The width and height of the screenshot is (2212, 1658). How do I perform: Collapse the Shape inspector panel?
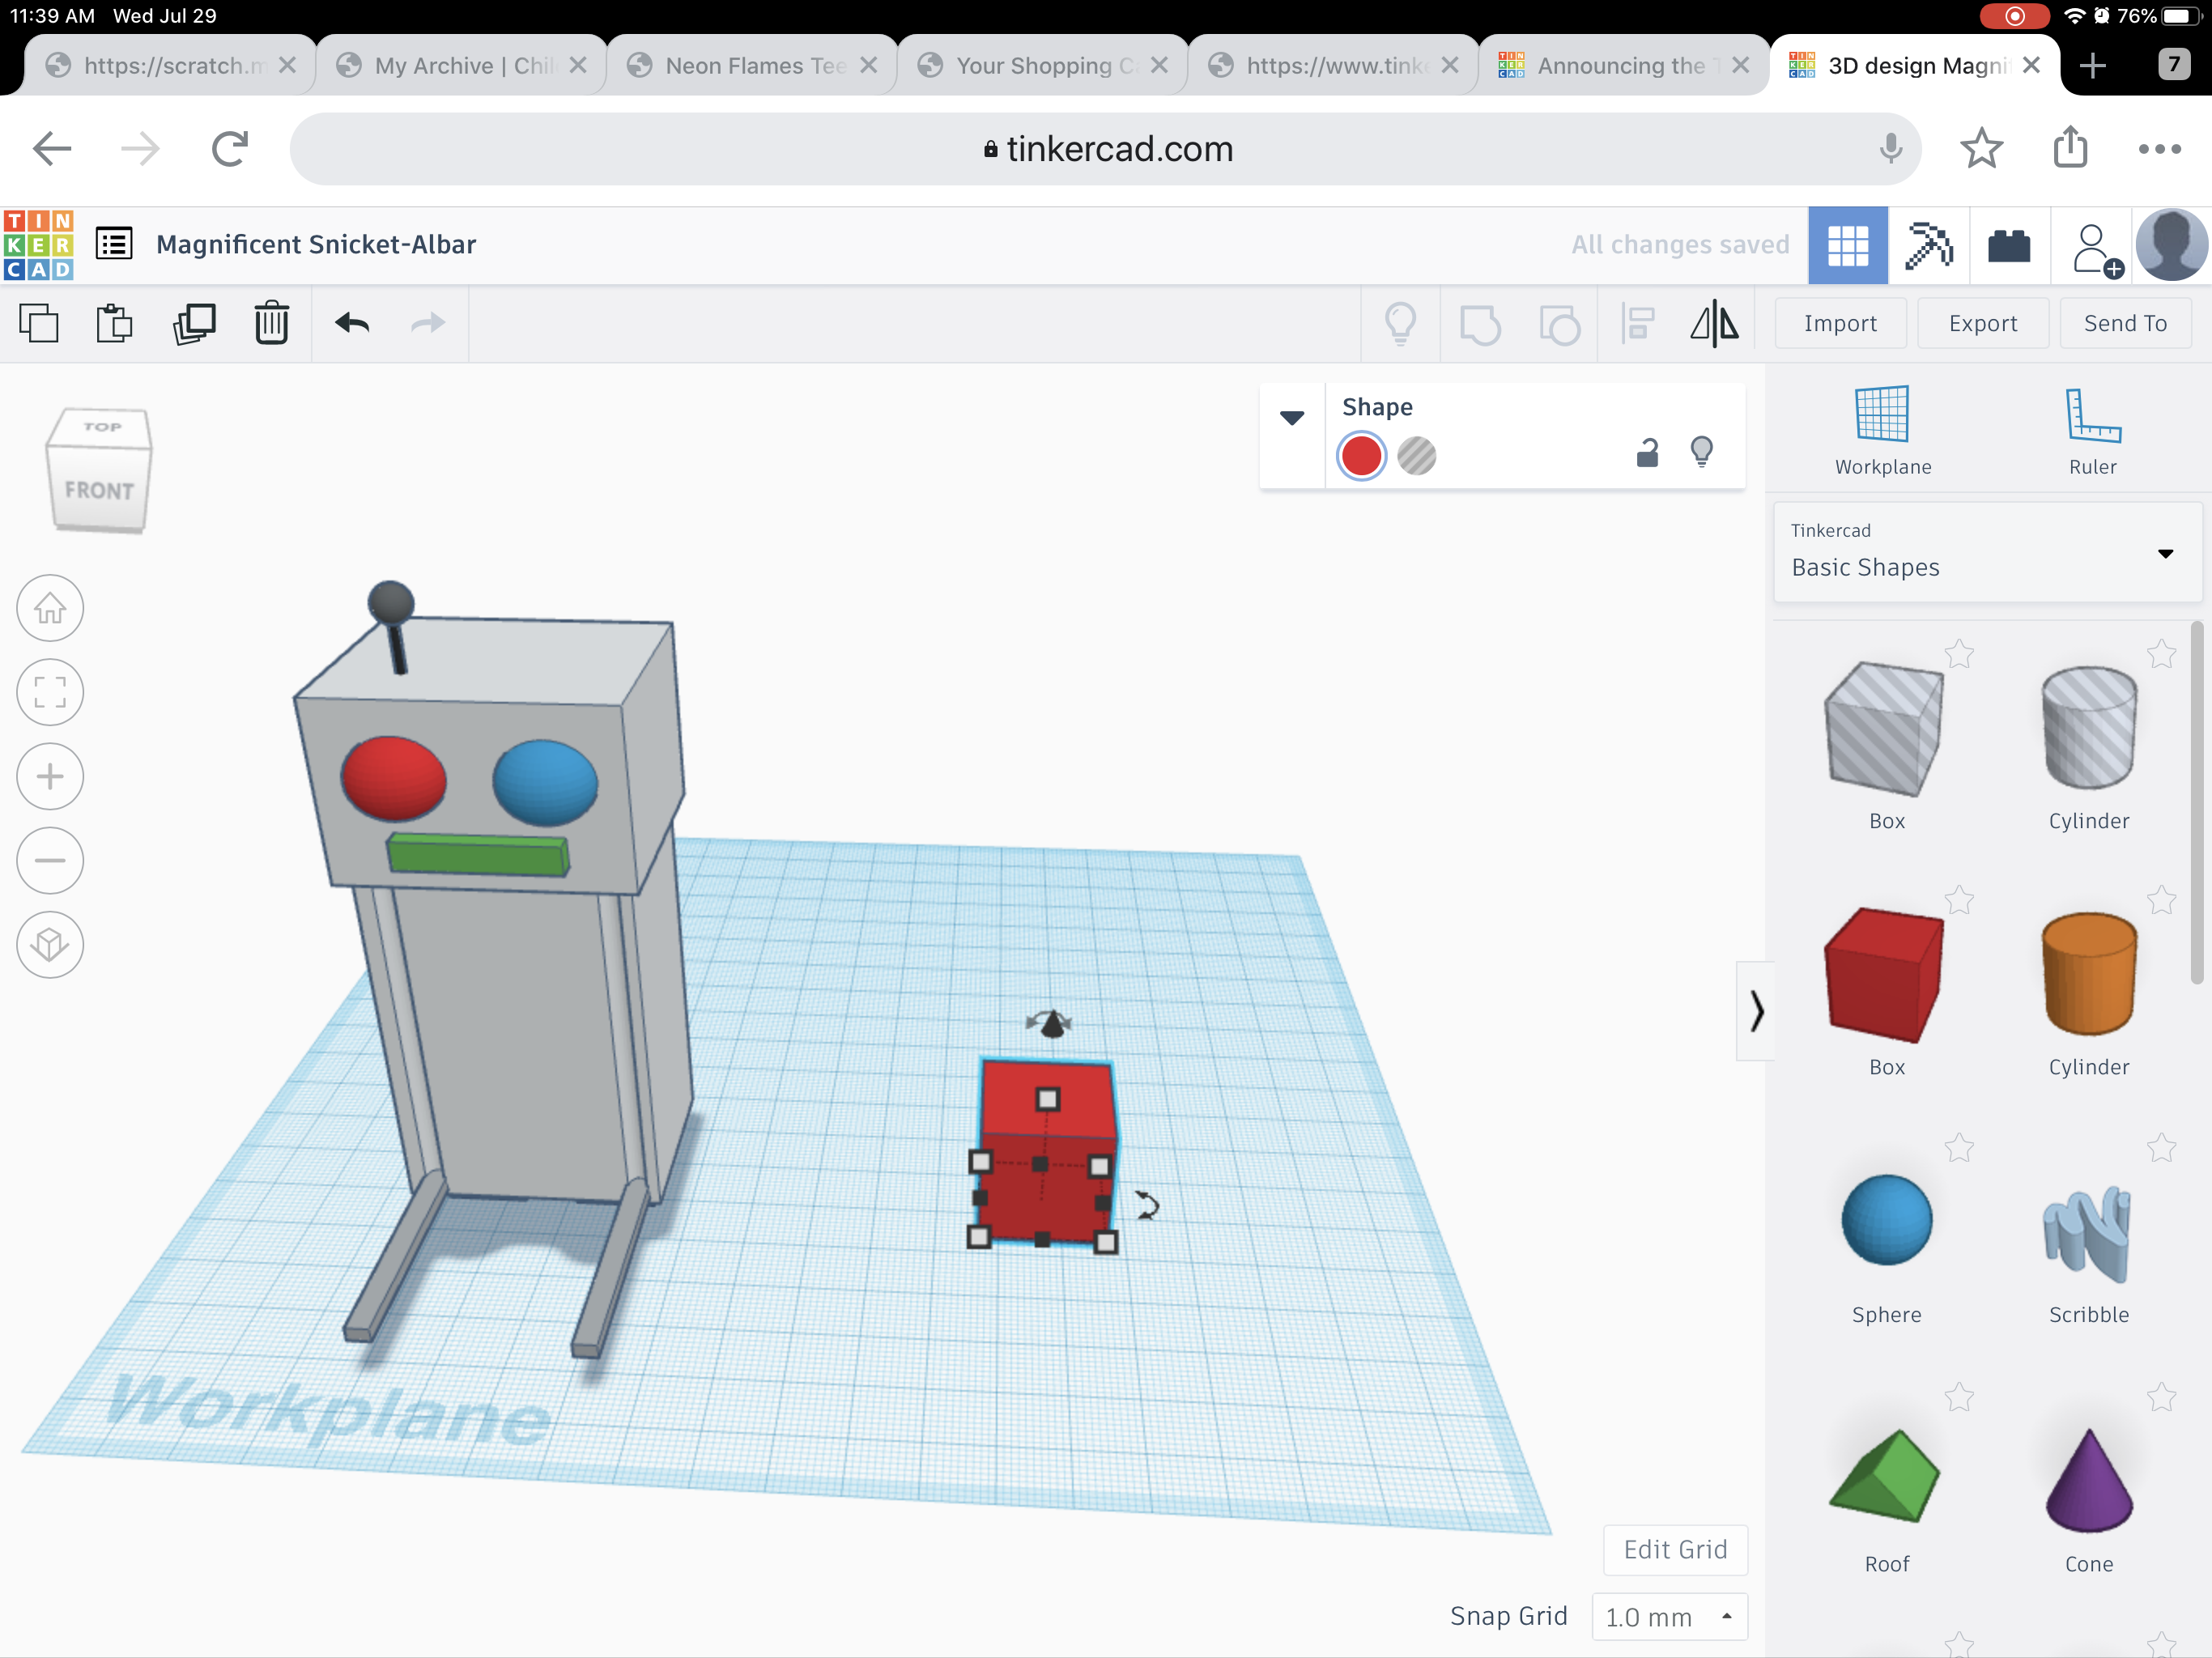coord(1292,418)
